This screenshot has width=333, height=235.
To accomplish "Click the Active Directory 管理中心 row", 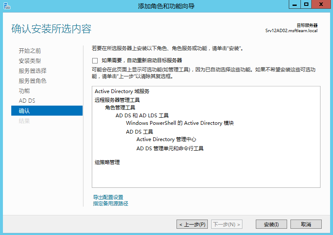I will tap(166, 139).
